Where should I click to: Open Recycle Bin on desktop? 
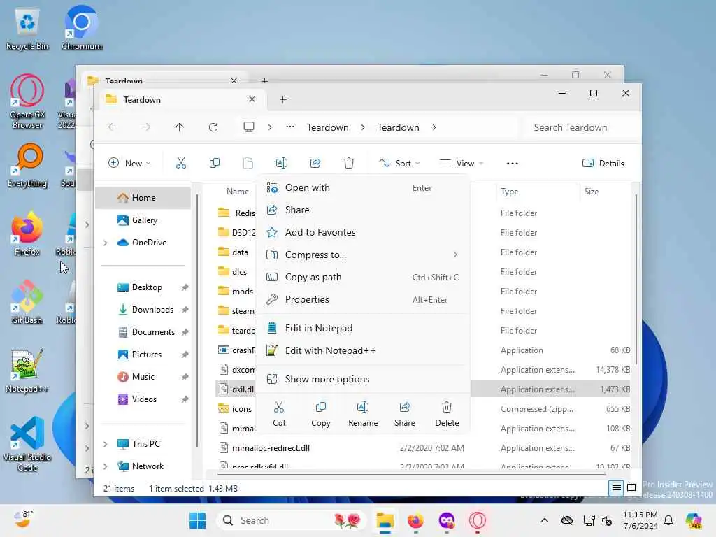[27, 29]
